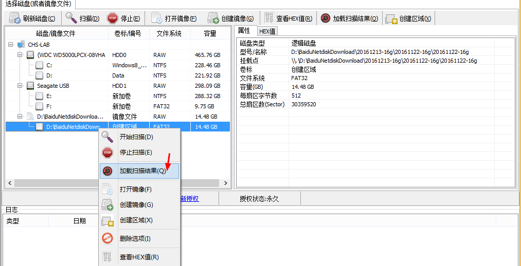Click the E: partition icon
521x266 pixels.
click(x=39, y=96)
